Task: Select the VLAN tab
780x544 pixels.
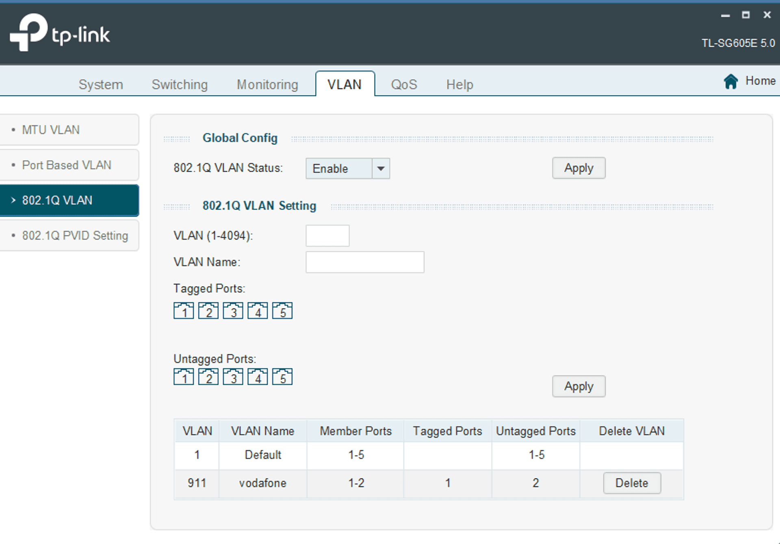Action: pos(345,84)
